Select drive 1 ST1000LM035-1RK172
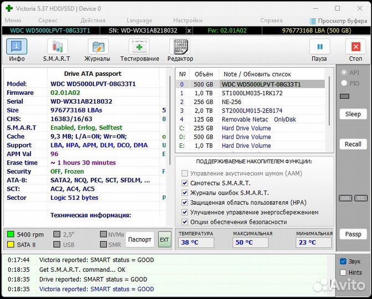Screen dimensions: 372x299 tap(250, 93)
